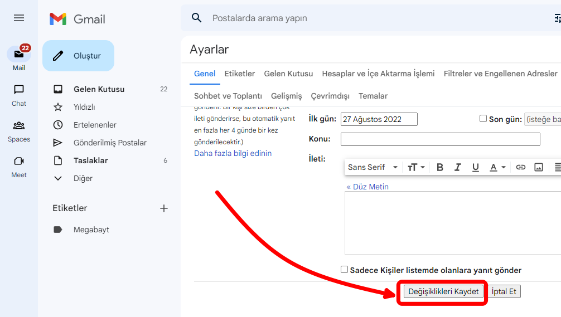Open Meet video icon in sidebar
Screen dimensions: 561x317
[x=19, y=162]
